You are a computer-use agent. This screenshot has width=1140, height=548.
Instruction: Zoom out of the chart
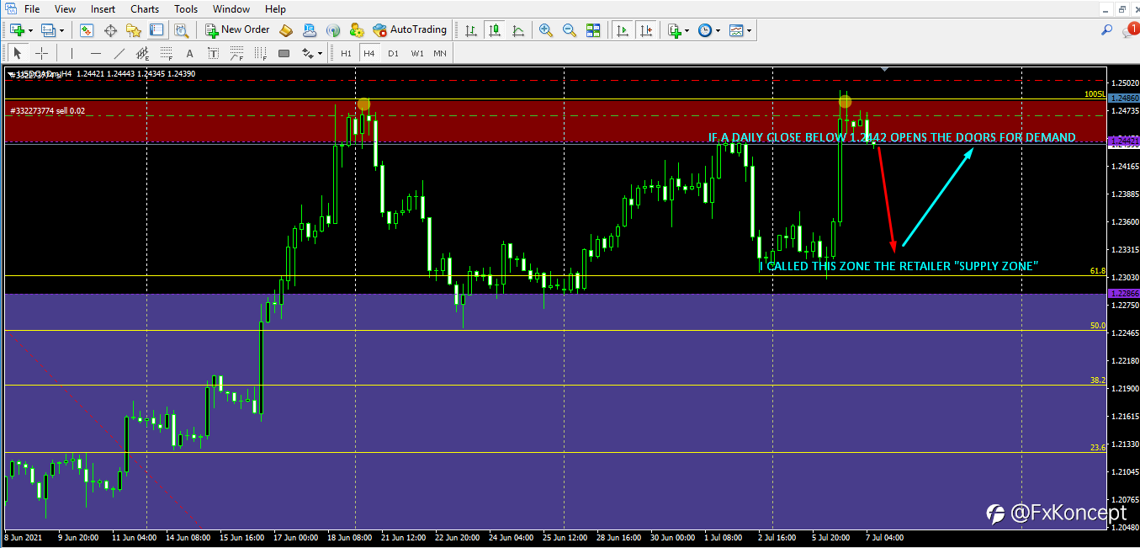[570, 30]
